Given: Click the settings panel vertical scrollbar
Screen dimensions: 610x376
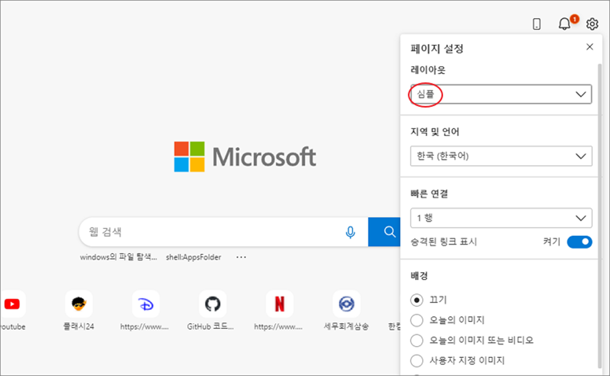Looking at the screenshot, I should click(600, 215).
